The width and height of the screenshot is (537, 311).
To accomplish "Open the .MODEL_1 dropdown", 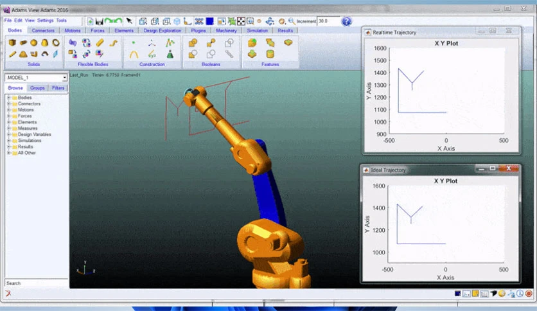I will [x=64, y=78].
